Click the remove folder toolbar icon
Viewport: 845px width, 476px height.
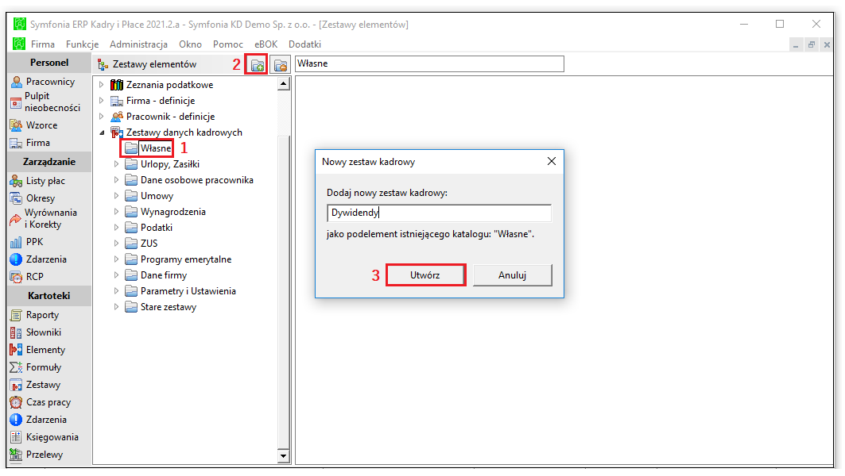coord(281,65)
